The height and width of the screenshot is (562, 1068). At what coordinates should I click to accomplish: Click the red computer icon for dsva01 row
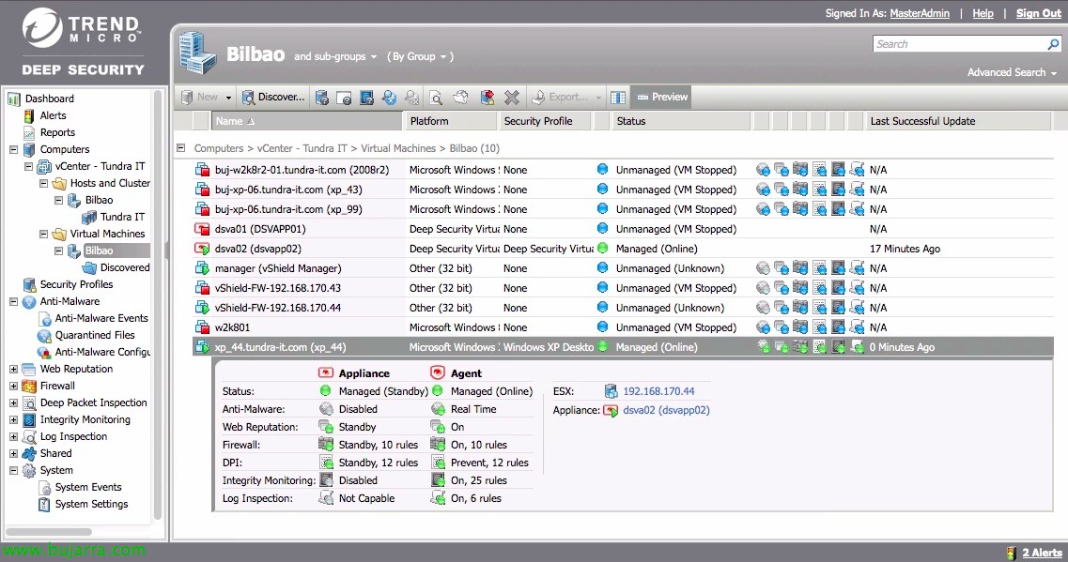click(x=202, y=229)
